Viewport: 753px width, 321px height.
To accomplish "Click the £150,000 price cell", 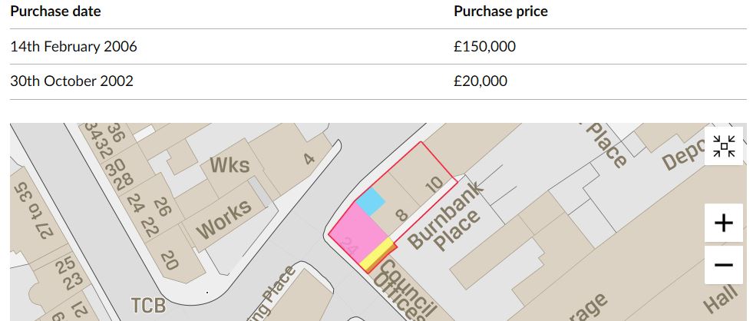I will pyautogui.click(x=484, y=47).
